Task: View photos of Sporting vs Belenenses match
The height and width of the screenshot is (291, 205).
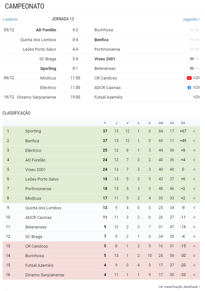Action: pos(192,68)
